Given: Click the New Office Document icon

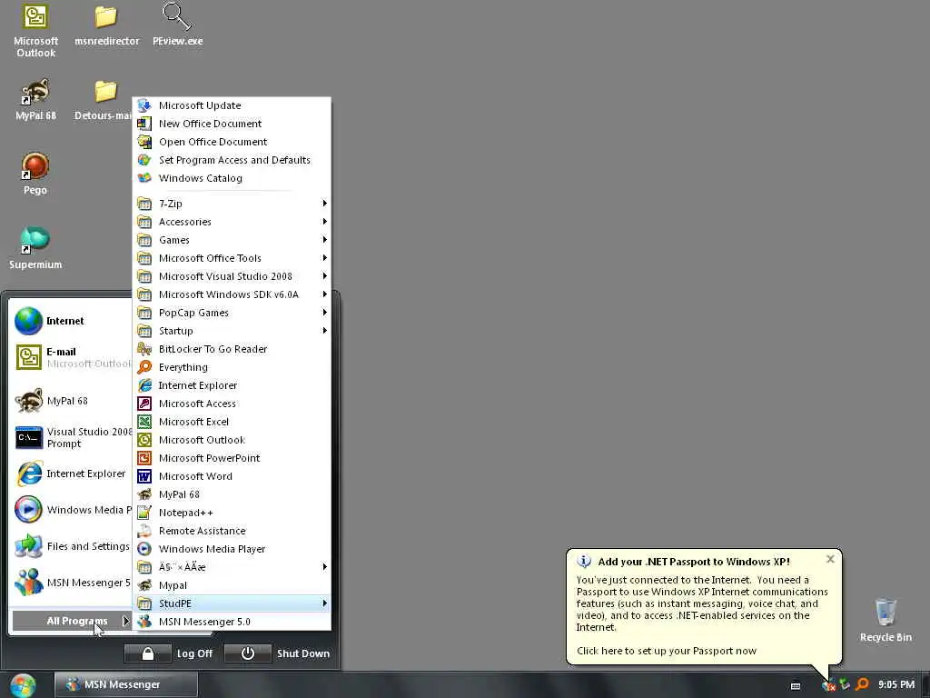Looking at the screenshot, I should click(x=144, y=124).
